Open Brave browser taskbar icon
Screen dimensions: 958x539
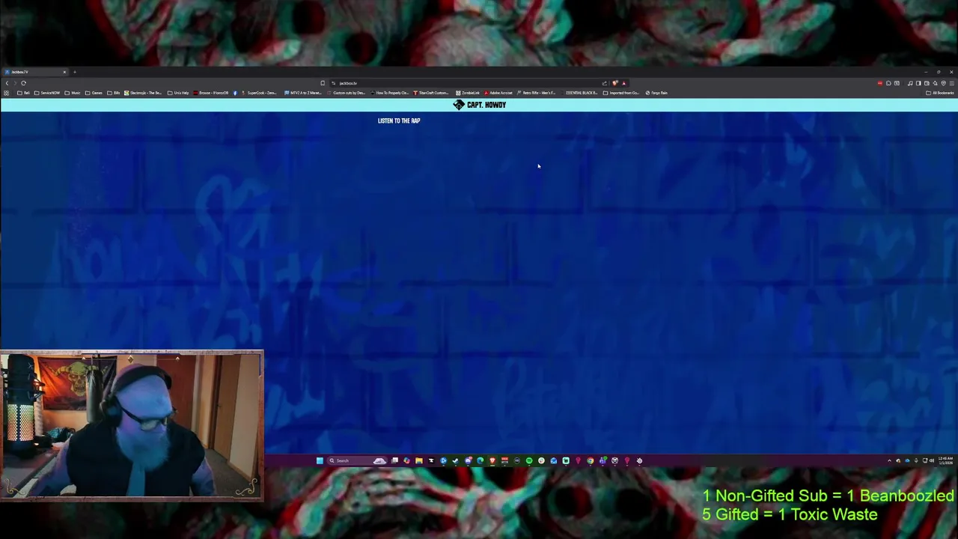(492, 460)
